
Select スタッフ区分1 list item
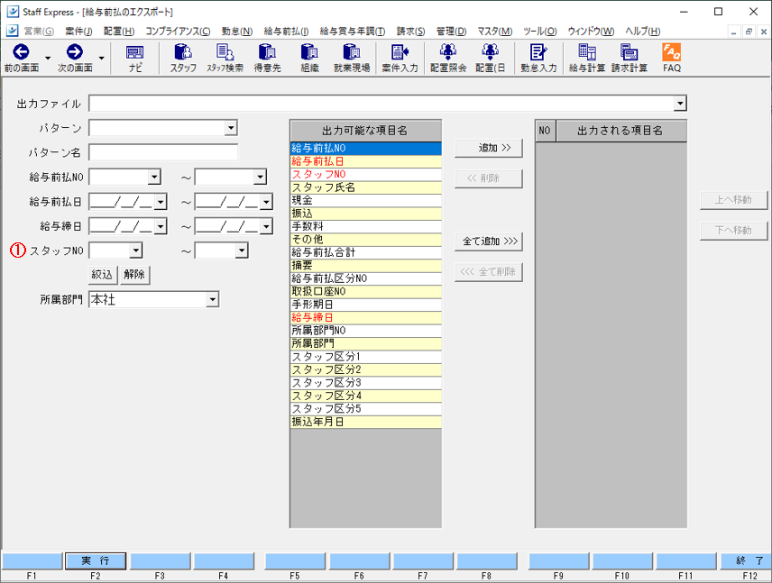click(366, 357)
